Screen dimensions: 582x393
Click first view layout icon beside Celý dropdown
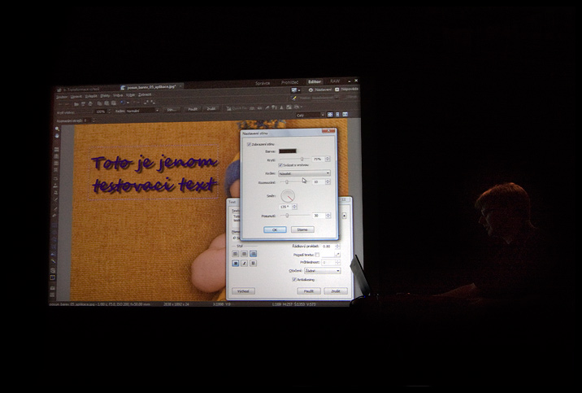pyautogui.click(x=330, y=115)
